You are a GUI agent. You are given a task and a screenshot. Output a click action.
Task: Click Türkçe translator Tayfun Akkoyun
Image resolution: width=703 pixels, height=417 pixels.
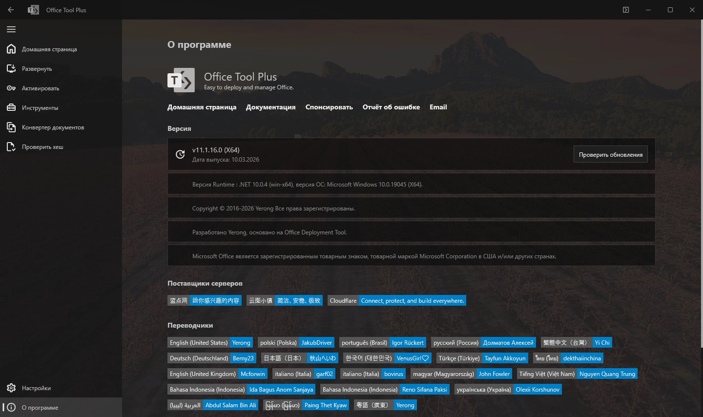[x=505, y=358]
